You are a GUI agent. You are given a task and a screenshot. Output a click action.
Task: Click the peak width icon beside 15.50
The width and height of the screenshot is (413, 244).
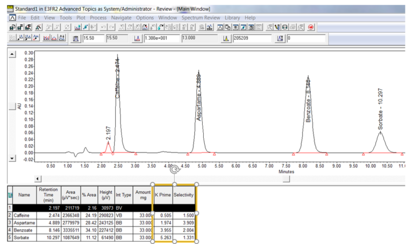tap(76, 39)
